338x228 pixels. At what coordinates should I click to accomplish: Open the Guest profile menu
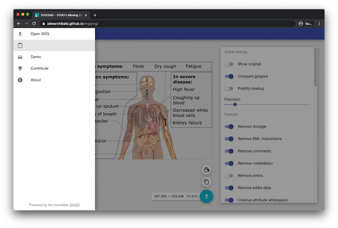305,24
